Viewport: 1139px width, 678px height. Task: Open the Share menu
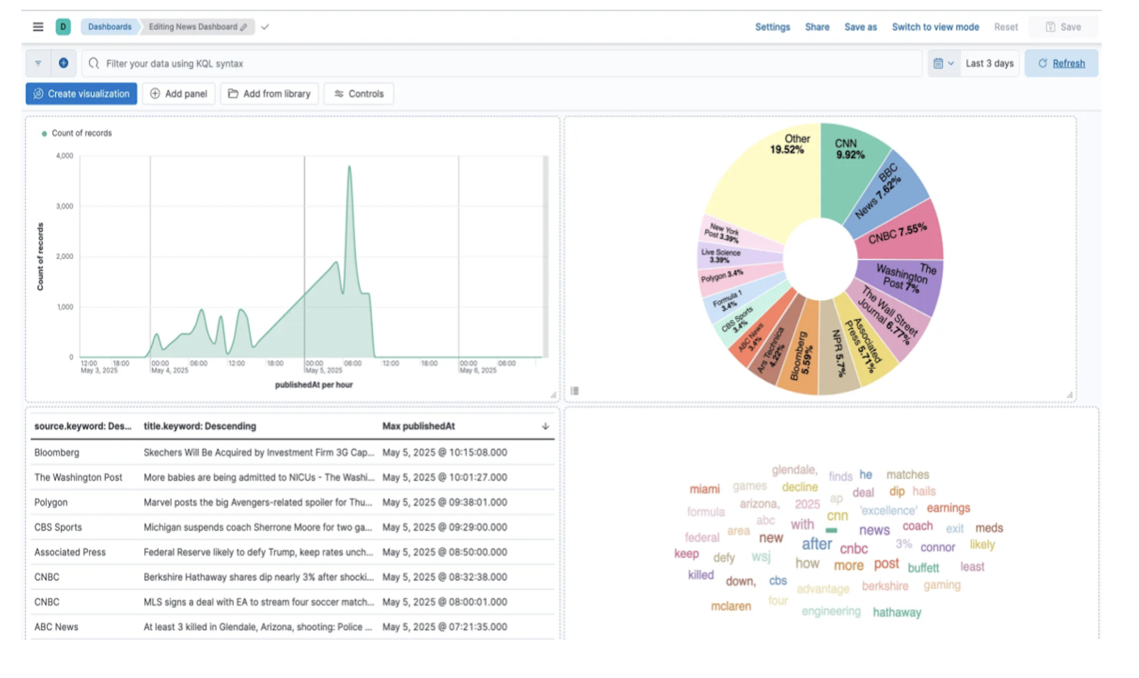click(x=817, y=27)
